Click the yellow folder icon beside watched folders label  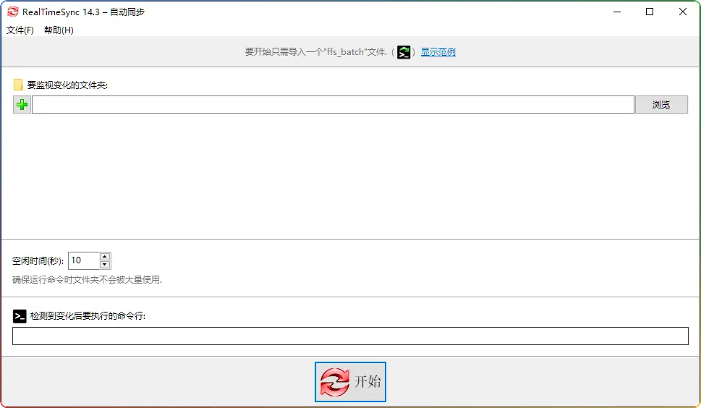(x=18, y=85)
